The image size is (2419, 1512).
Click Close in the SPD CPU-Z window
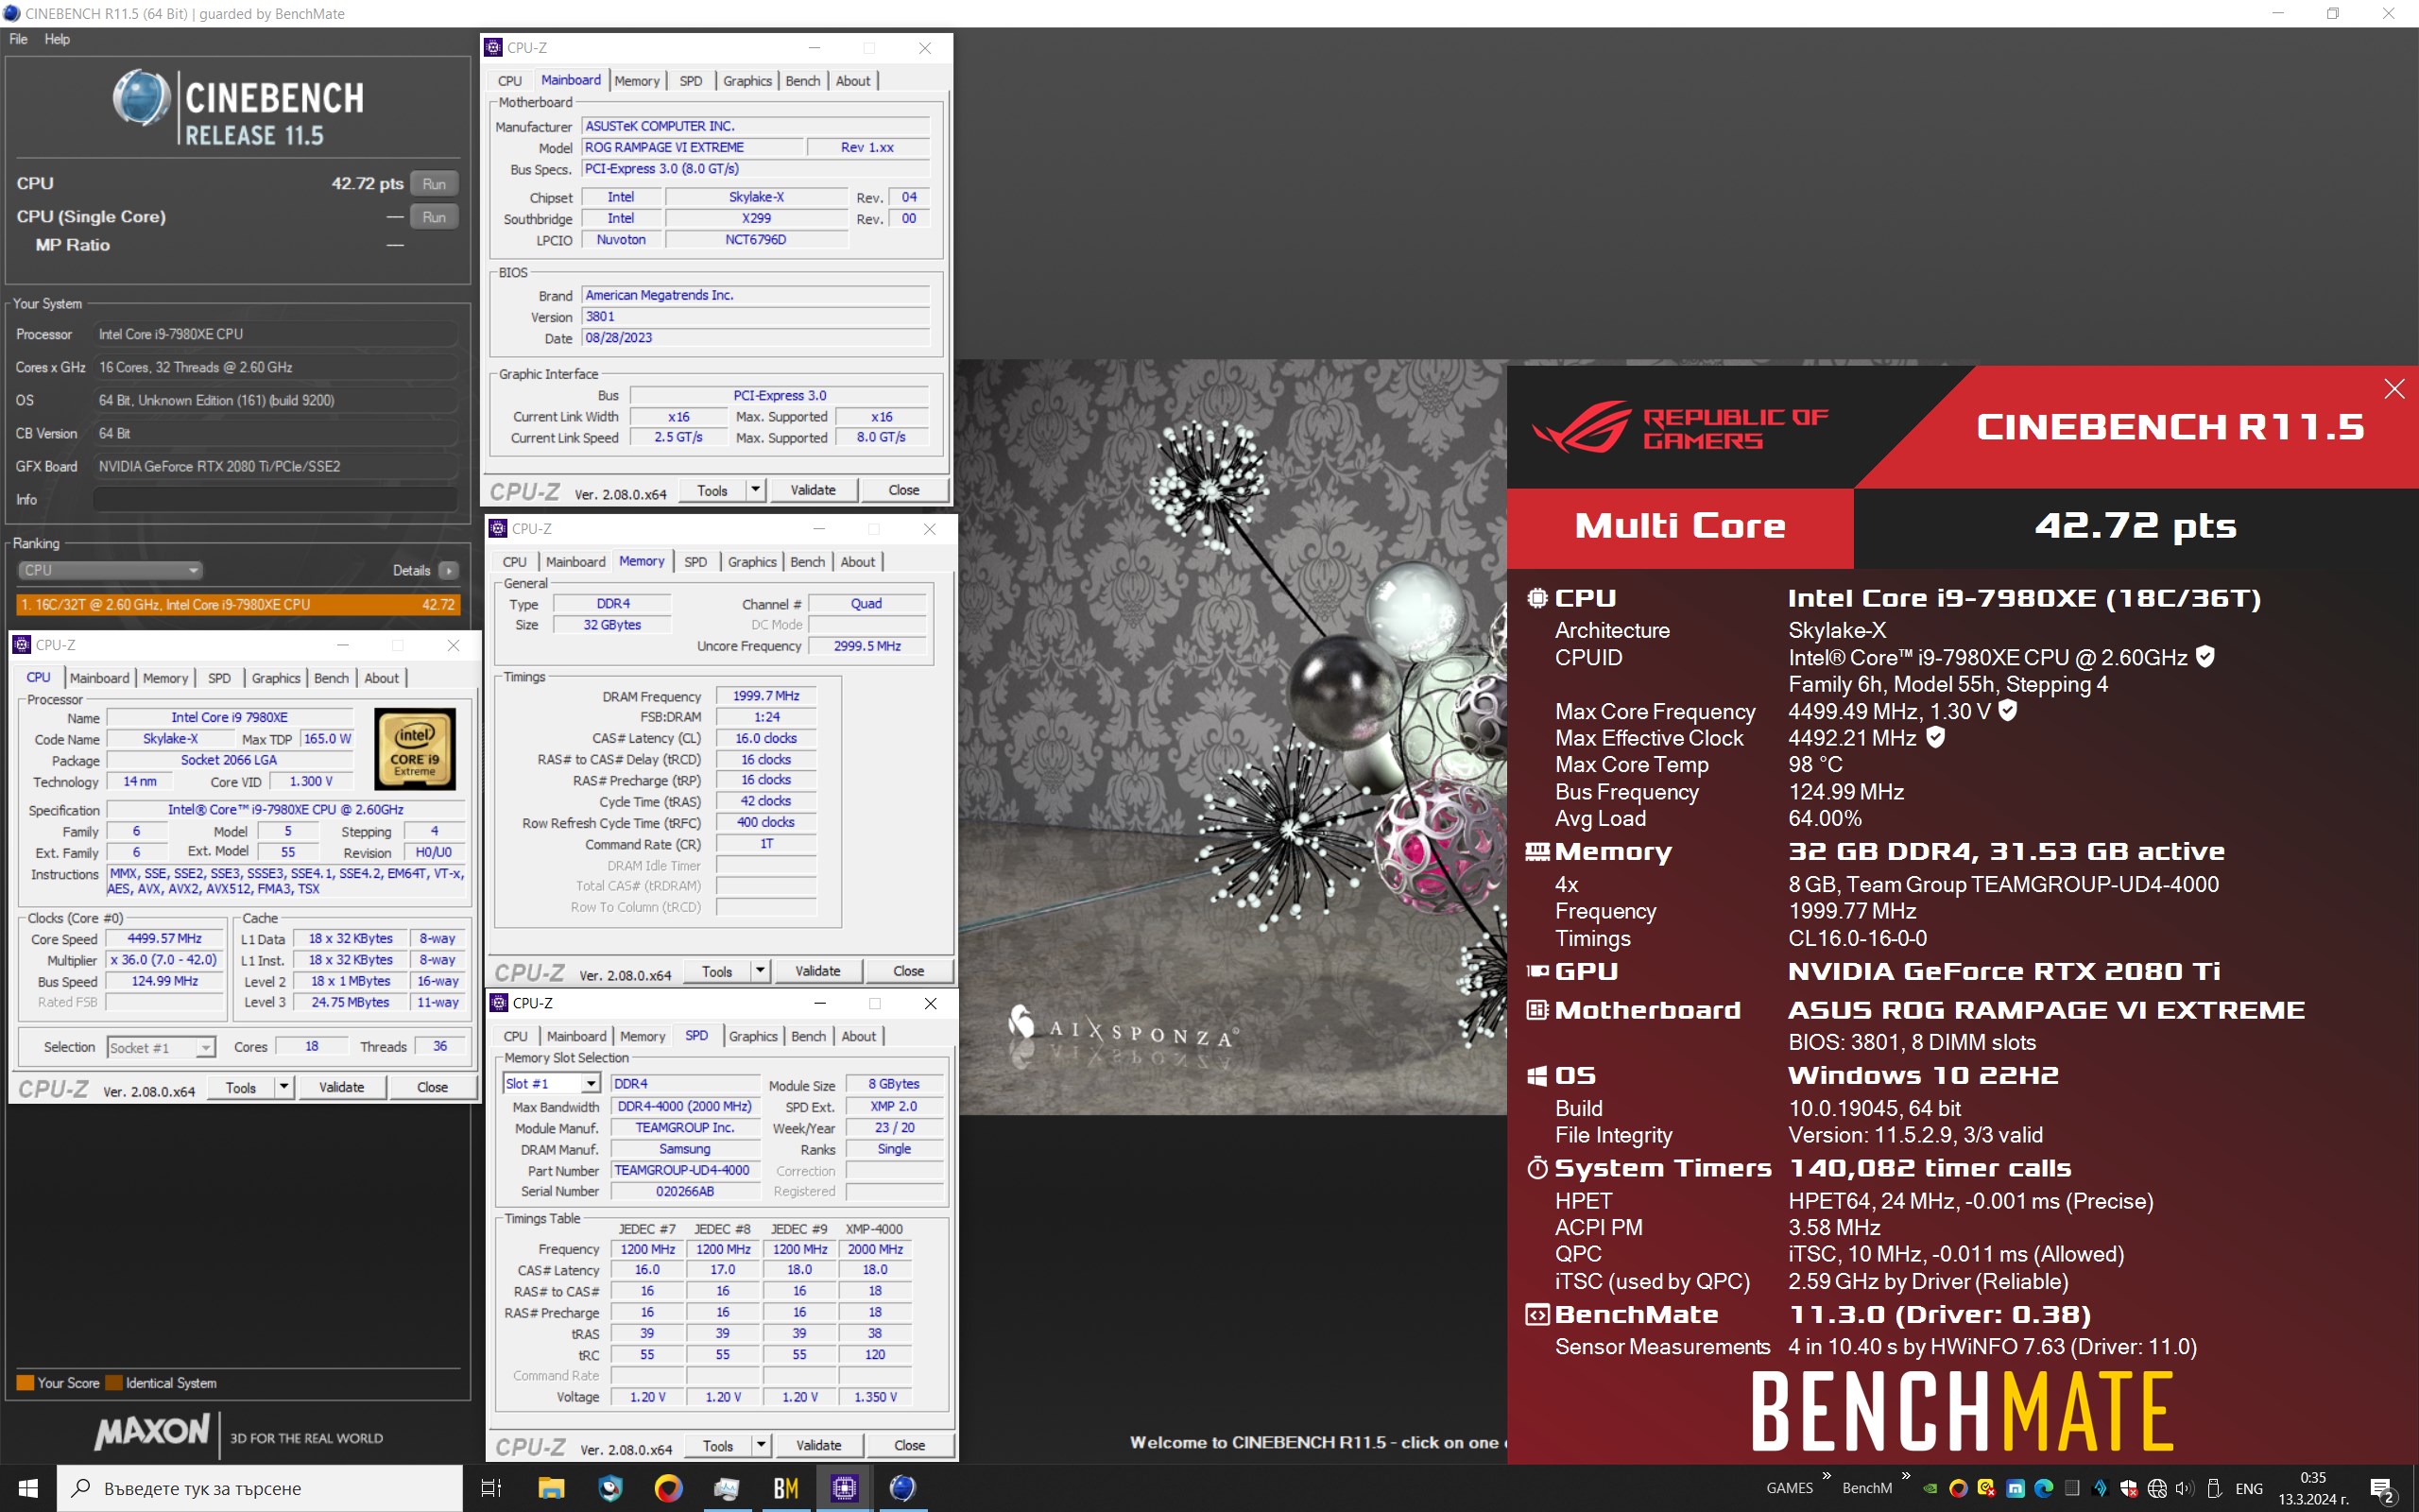pos(909,1445)
